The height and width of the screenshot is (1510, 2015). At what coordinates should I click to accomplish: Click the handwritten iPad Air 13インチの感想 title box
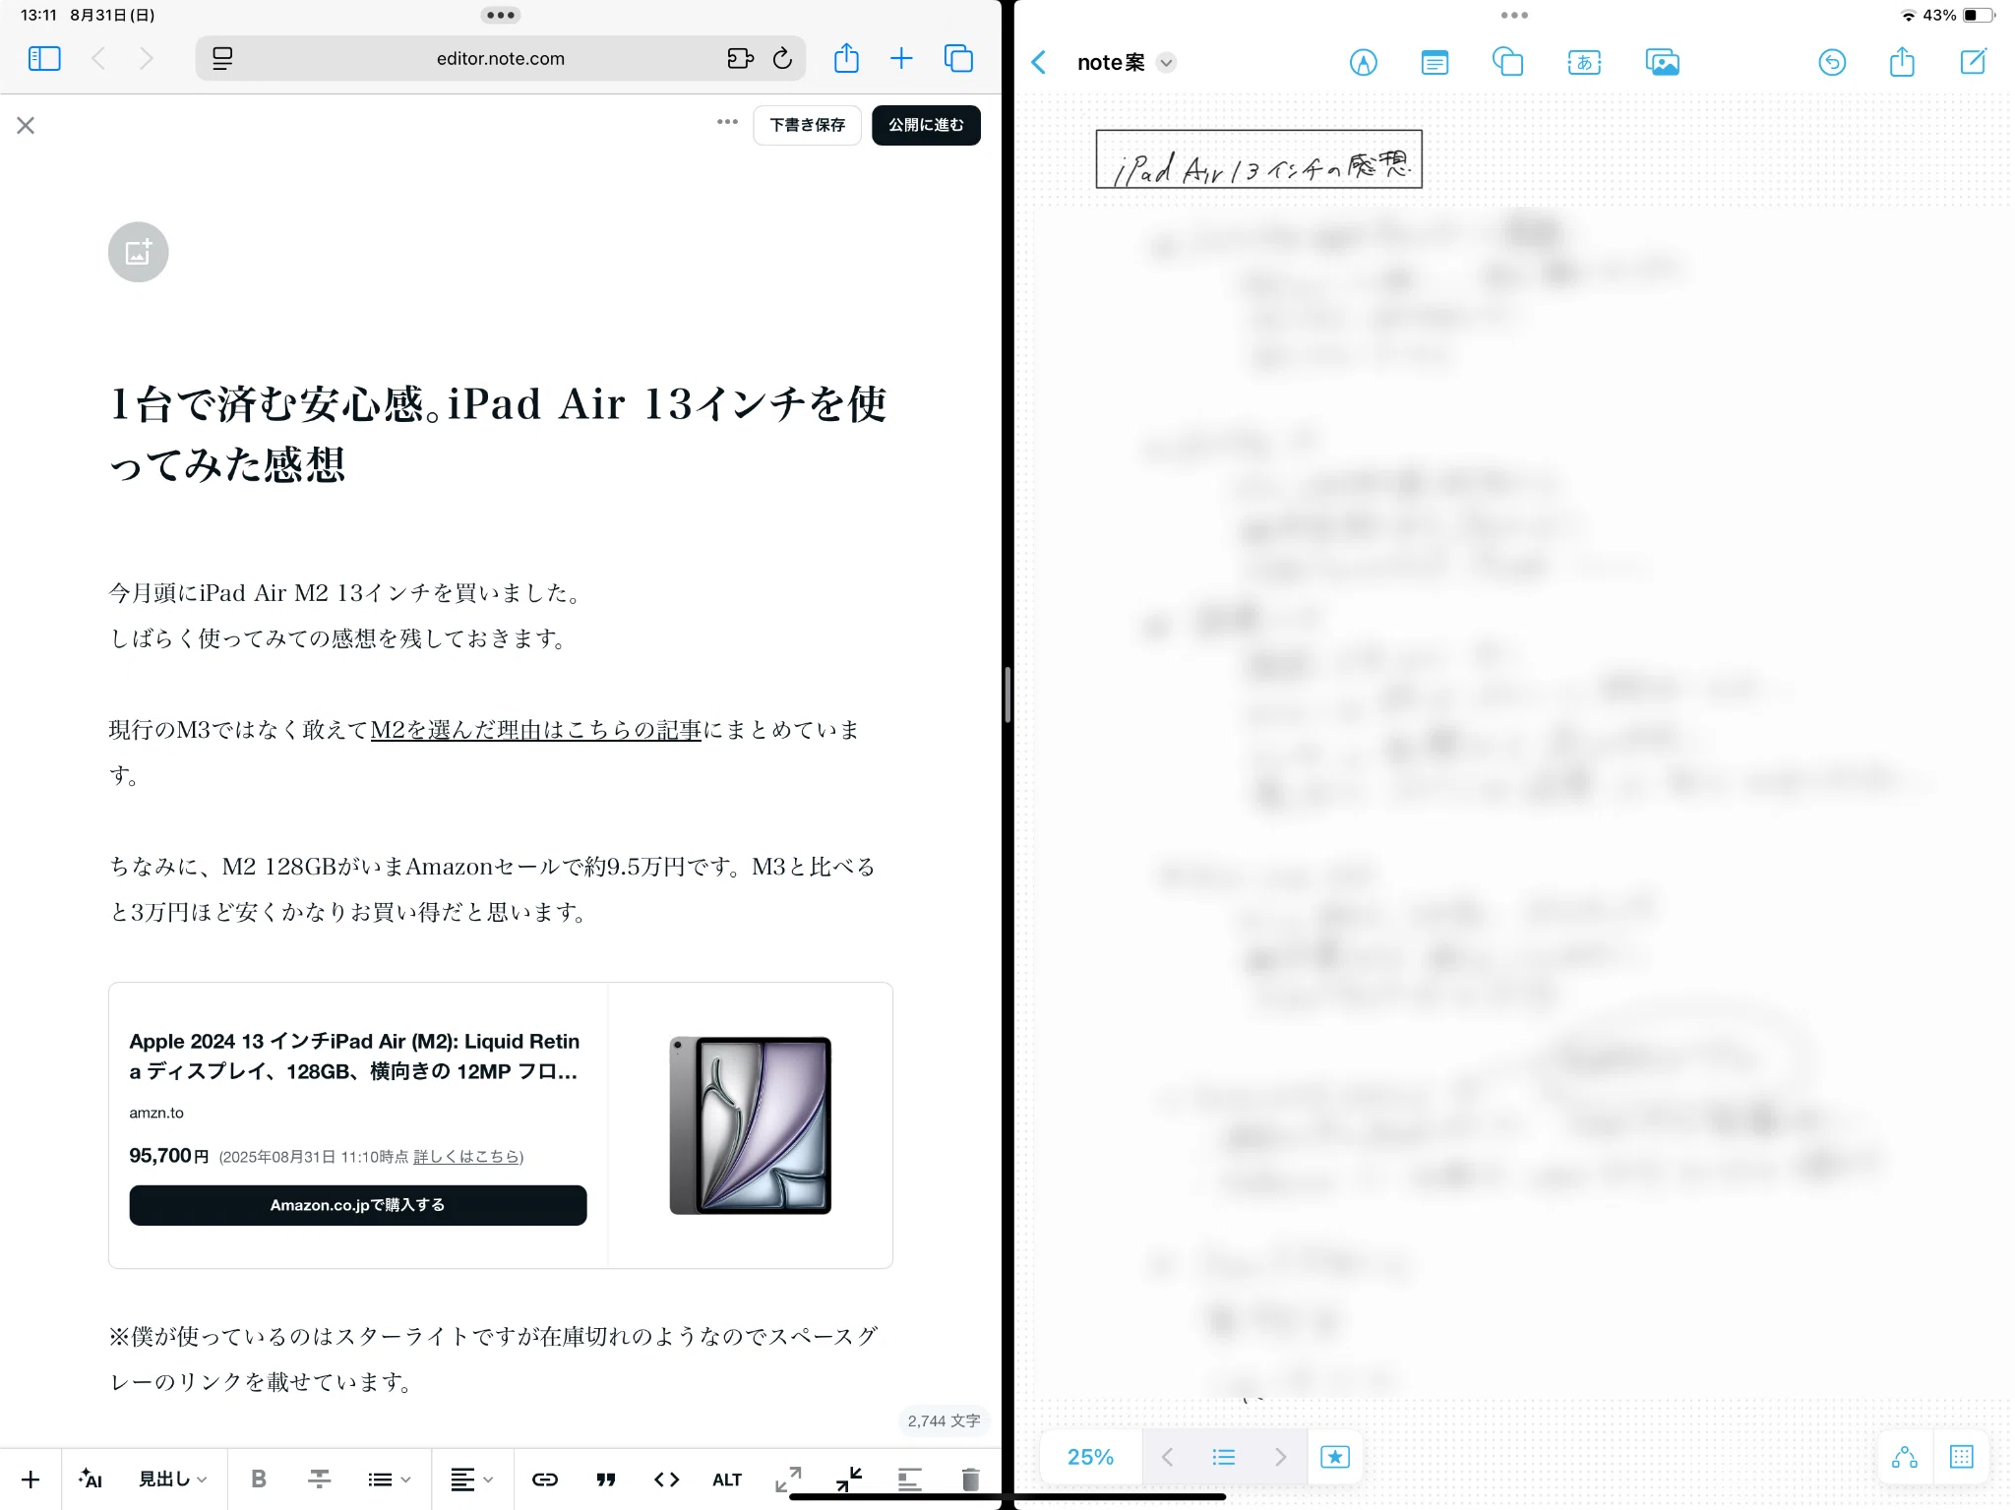[x=1259, y=159]
